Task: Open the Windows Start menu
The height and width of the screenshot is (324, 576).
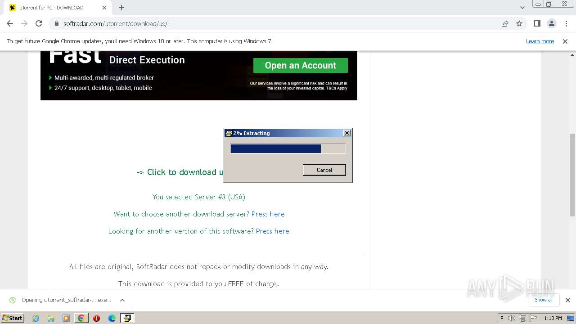Action: [13, 318]
